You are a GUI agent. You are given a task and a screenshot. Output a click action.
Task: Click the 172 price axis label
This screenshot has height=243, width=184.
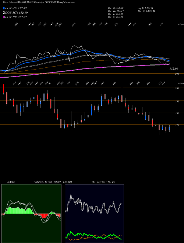(177, 126)
